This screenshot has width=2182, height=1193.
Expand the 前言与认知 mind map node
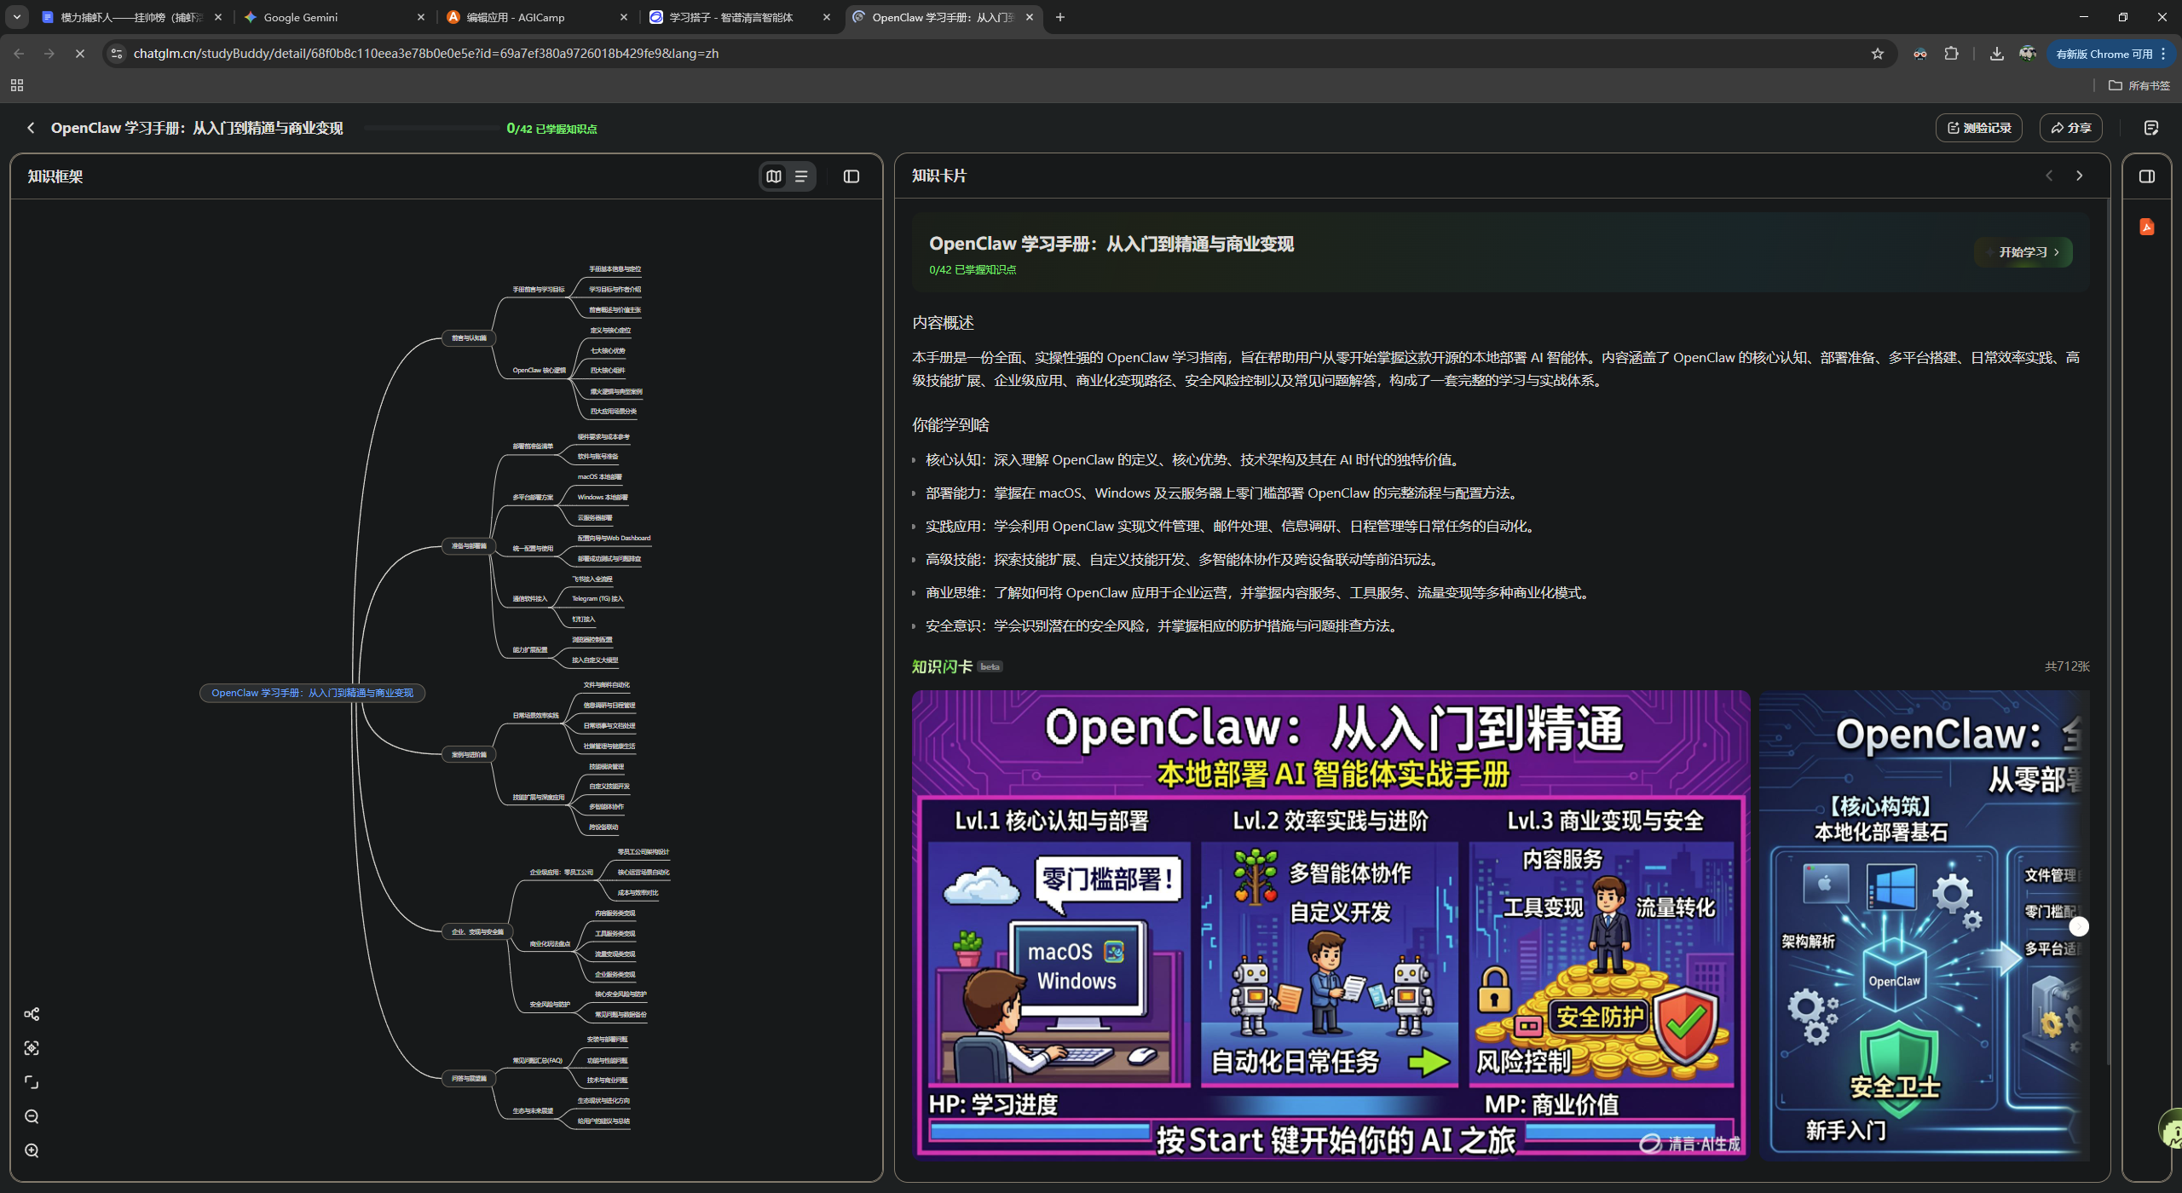(468, 337)
